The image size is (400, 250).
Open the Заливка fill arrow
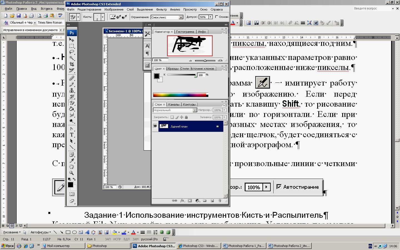(224, 117)
